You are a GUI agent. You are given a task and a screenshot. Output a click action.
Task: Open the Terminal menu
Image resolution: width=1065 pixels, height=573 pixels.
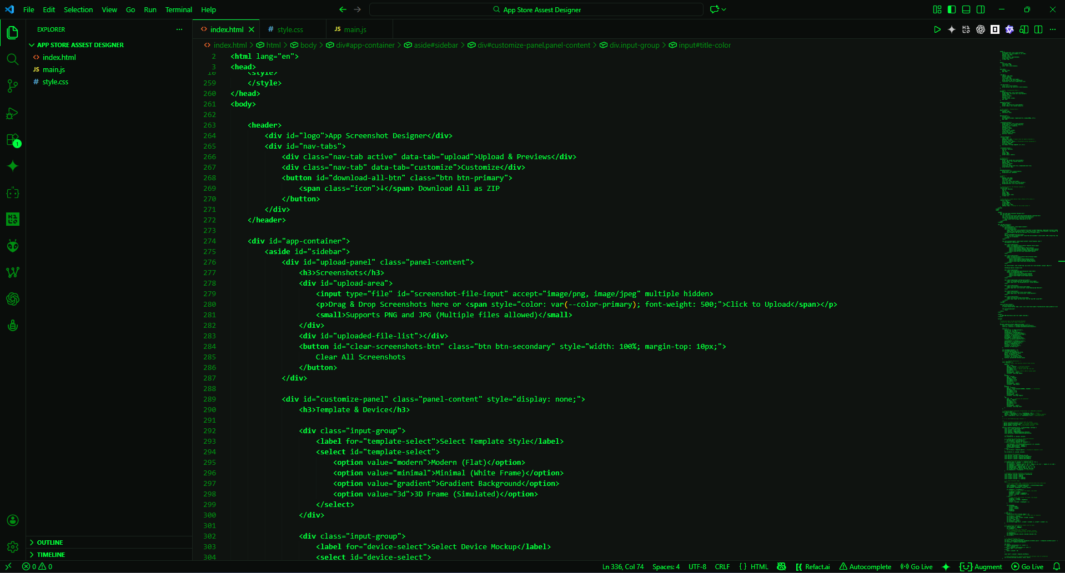pyautogui.click(x=178, y=9)
